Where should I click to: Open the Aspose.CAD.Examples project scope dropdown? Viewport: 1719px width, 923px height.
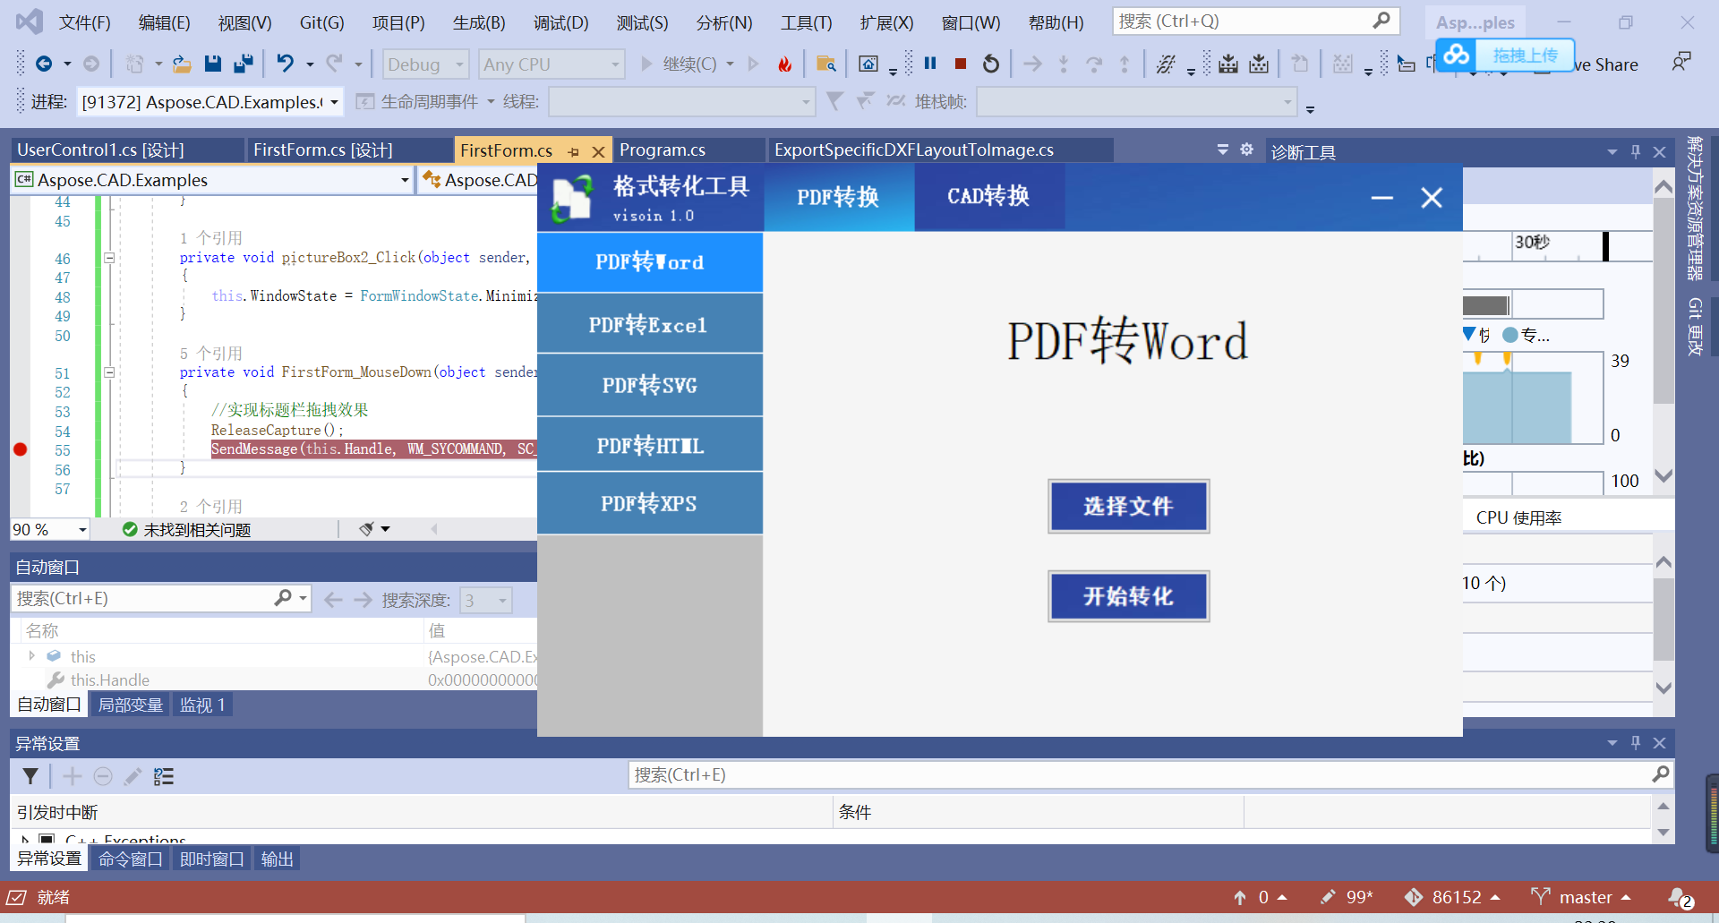pyautogui.click(x=212, y=180)
